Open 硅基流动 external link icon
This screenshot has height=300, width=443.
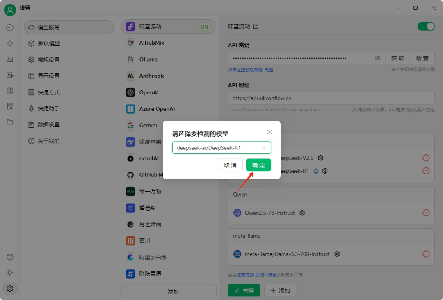click(x=256, y=27)
